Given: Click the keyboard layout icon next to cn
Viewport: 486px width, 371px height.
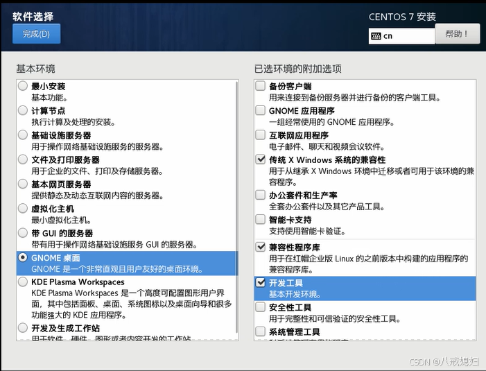Looking at the screenshot, I should click(376, 36).
